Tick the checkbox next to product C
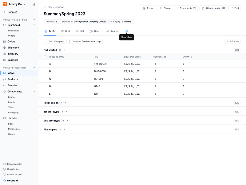246x185 pixels. (44, 79)
